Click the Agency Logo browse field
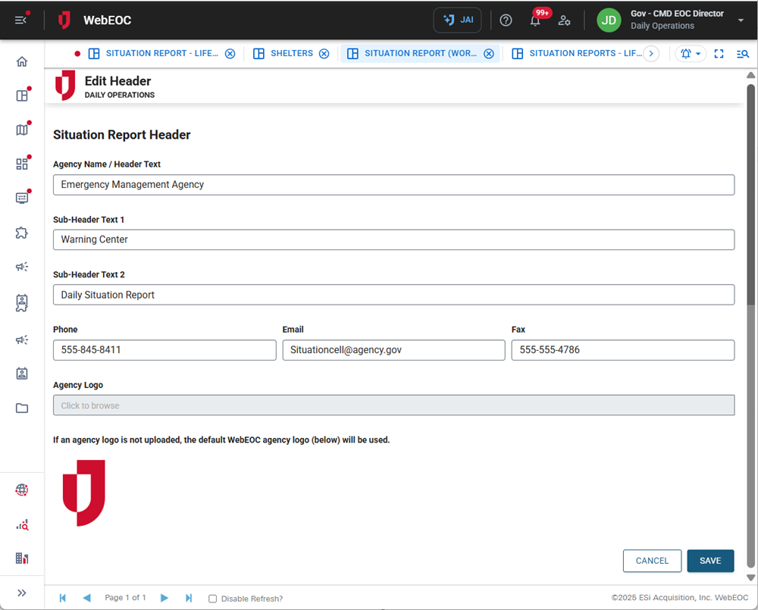Image resolution: width=758 pixels, height=610 pixels. pyautogui.click(x=393, y=405)
